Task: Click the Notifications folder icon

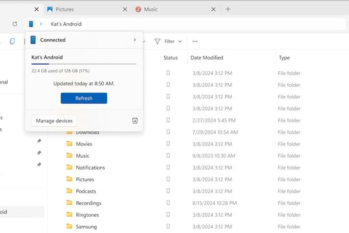Action: tap(69, 167)
